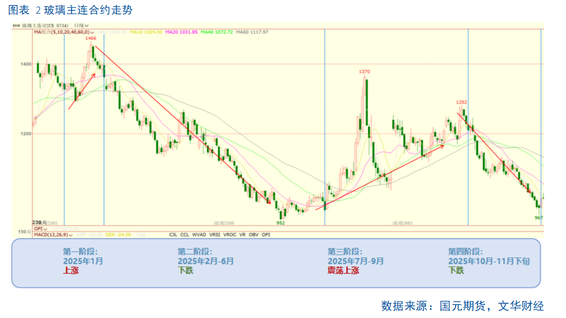Viewport: 566px width, 318px height.
Task: Click the 玻璃2601 contract marker
Action: coord(402,223)
